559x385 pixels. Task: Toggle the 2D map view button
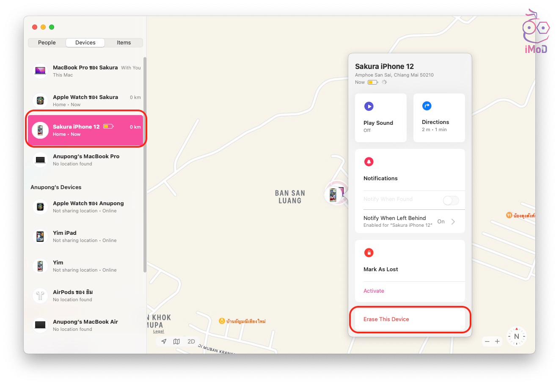click(x=191, y=341)
